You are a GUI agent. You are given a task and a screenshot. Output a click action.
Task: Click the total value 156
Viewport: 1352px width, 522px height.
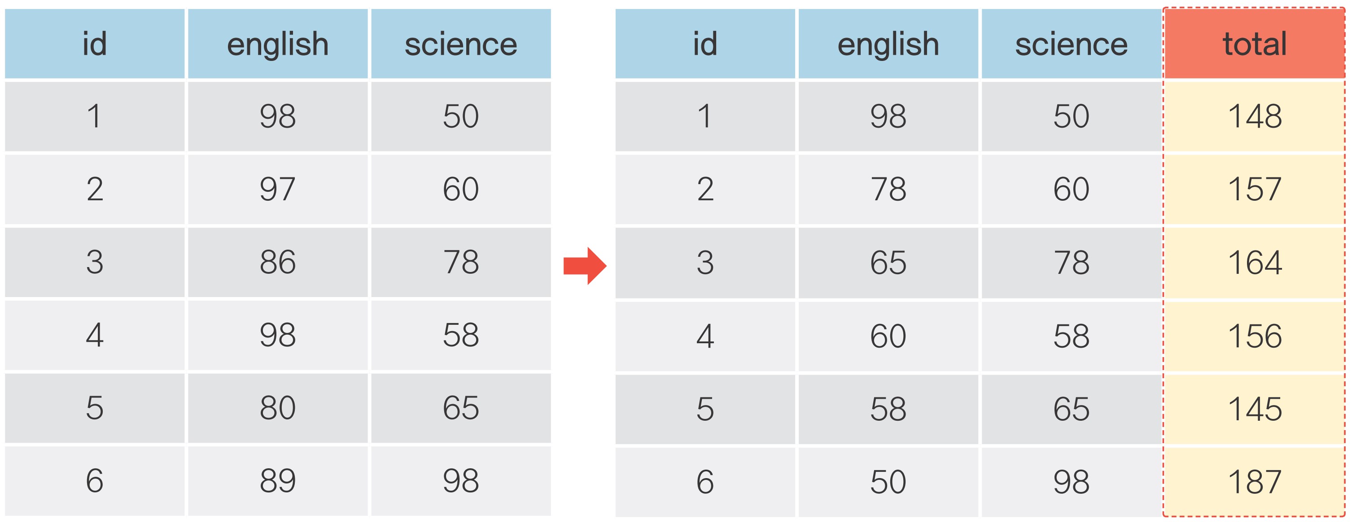tap(1254, 336)
